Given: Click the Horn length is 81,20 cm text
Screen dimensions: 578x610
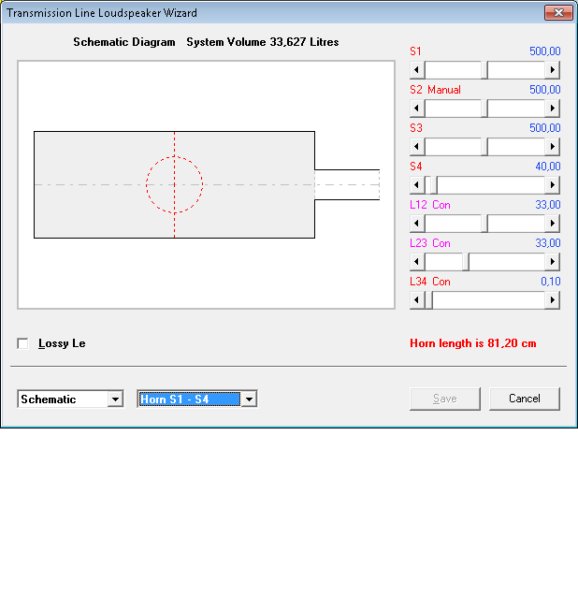Looking at the screenshot, I should pos(473,343).
